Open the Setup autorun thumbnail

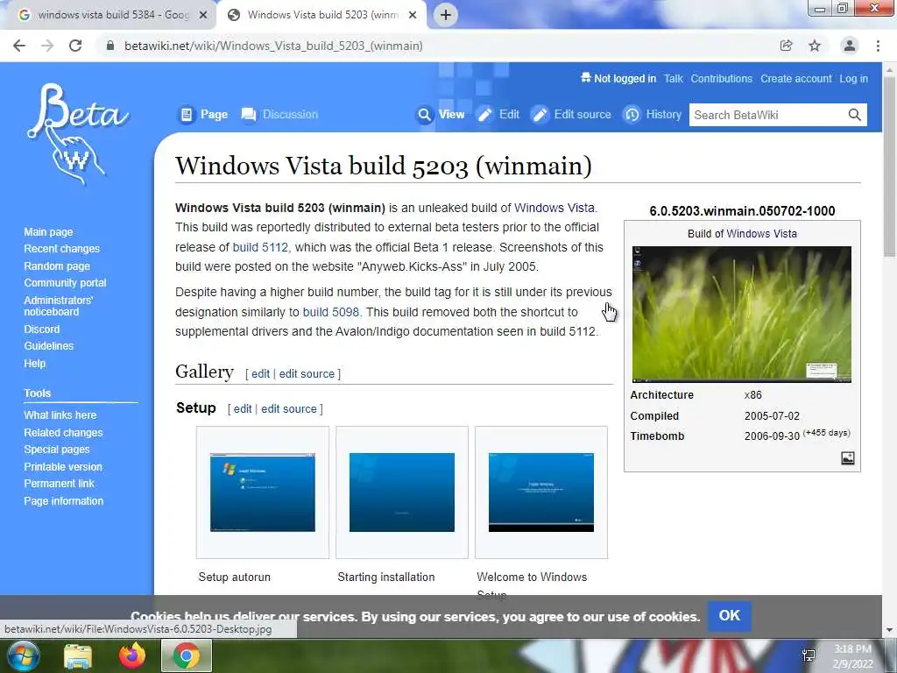tap(263, 492)
